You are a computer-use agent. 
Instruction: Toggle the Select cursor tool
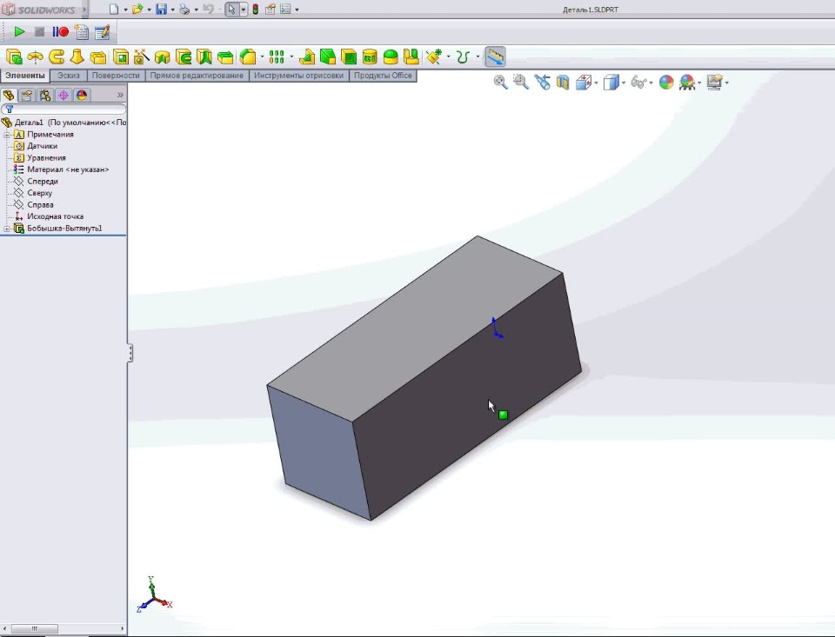coord(231,9)
